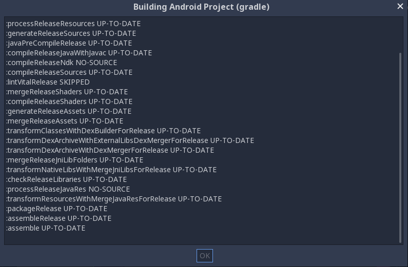
Task: Click the ':assembleRelease UP-TO-DATE' log line
Action: pos(59,218)
